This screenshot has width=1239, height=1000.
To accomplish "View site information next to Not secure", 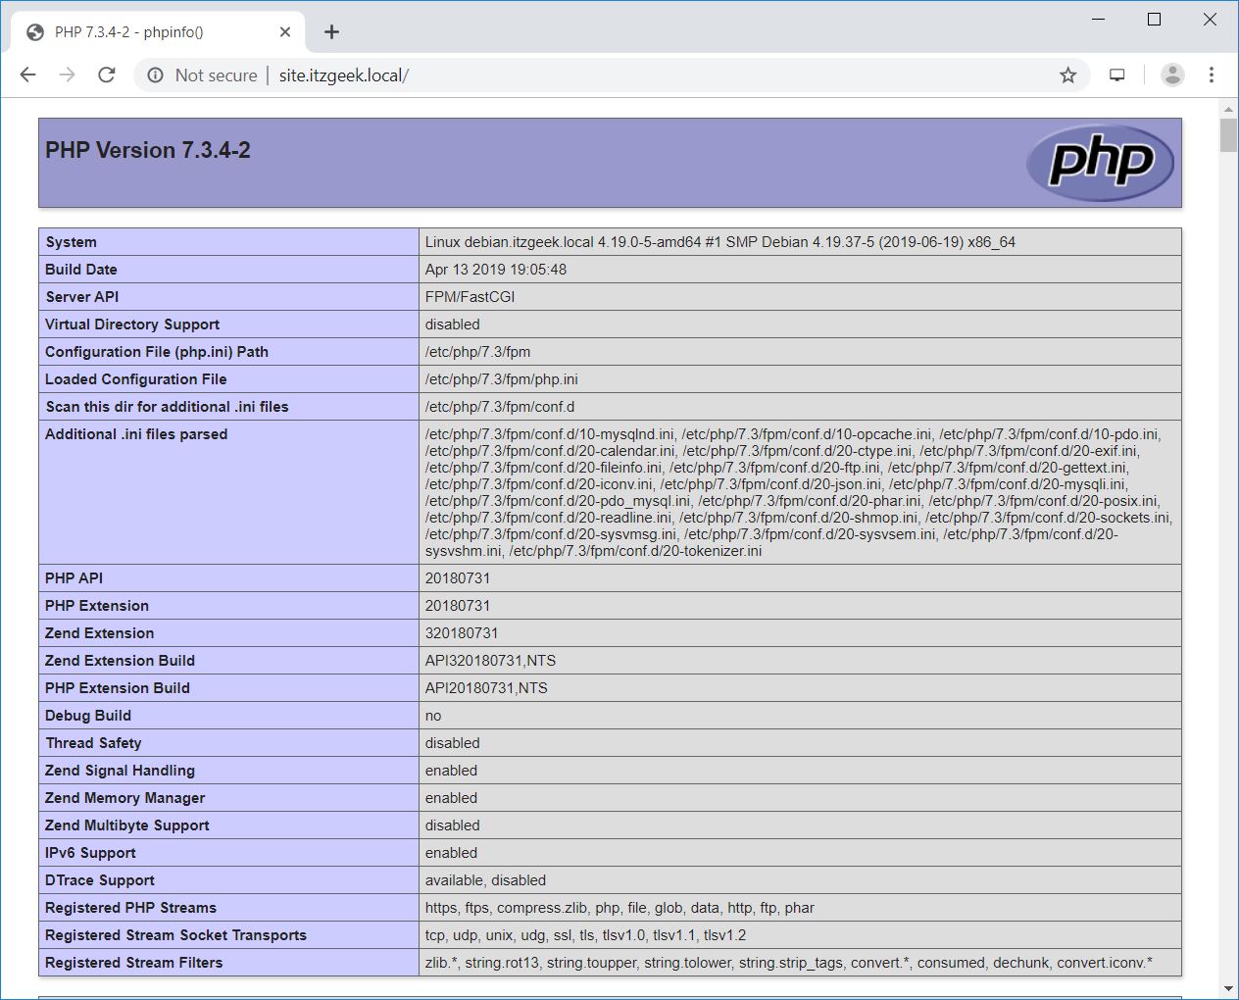I will pos(155,75).
